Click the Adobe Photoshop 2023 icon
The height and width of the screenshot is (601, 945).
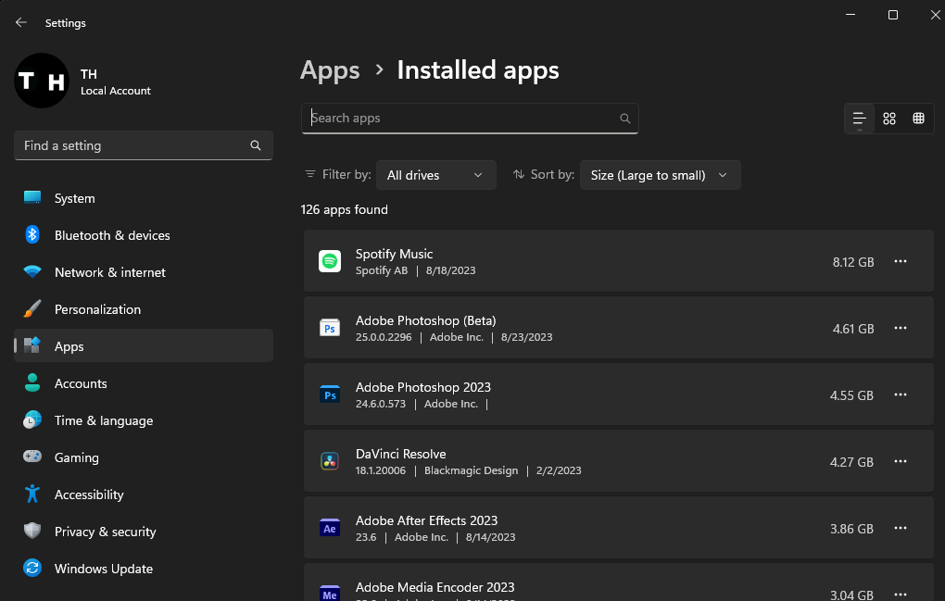coord(330,395)
